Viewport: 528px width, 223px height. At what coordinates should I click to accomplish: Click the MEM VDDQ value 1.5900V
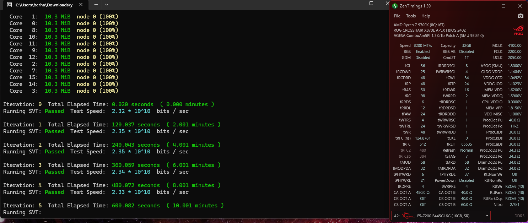[514, 96]
